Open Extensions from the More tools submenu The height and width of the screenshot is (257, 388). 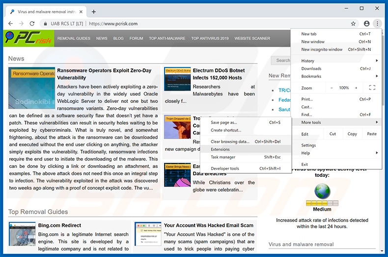click(x=246, y=149)
